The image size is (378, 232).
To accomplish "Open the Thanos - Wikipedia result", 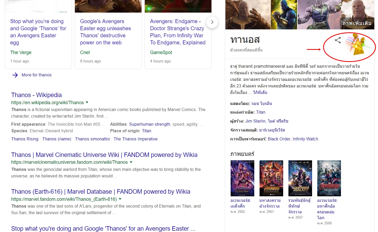I will pos(37,95).
